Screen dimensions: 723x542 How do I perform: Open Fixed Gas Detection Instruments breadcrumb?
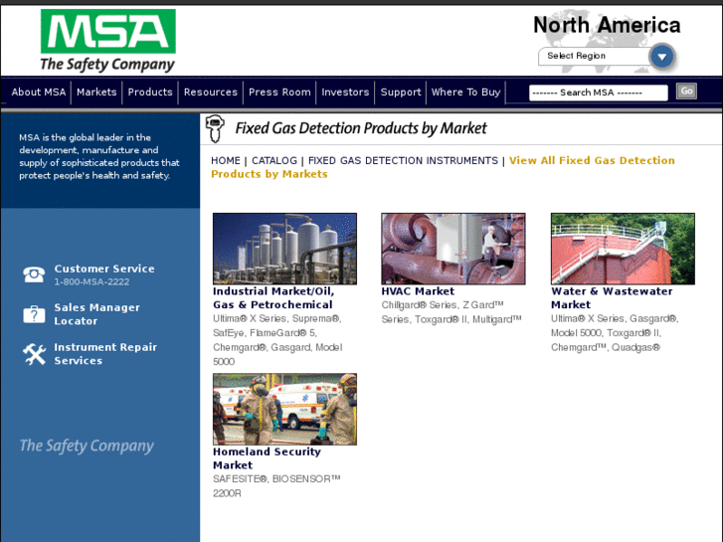click(x=403, y=160)
